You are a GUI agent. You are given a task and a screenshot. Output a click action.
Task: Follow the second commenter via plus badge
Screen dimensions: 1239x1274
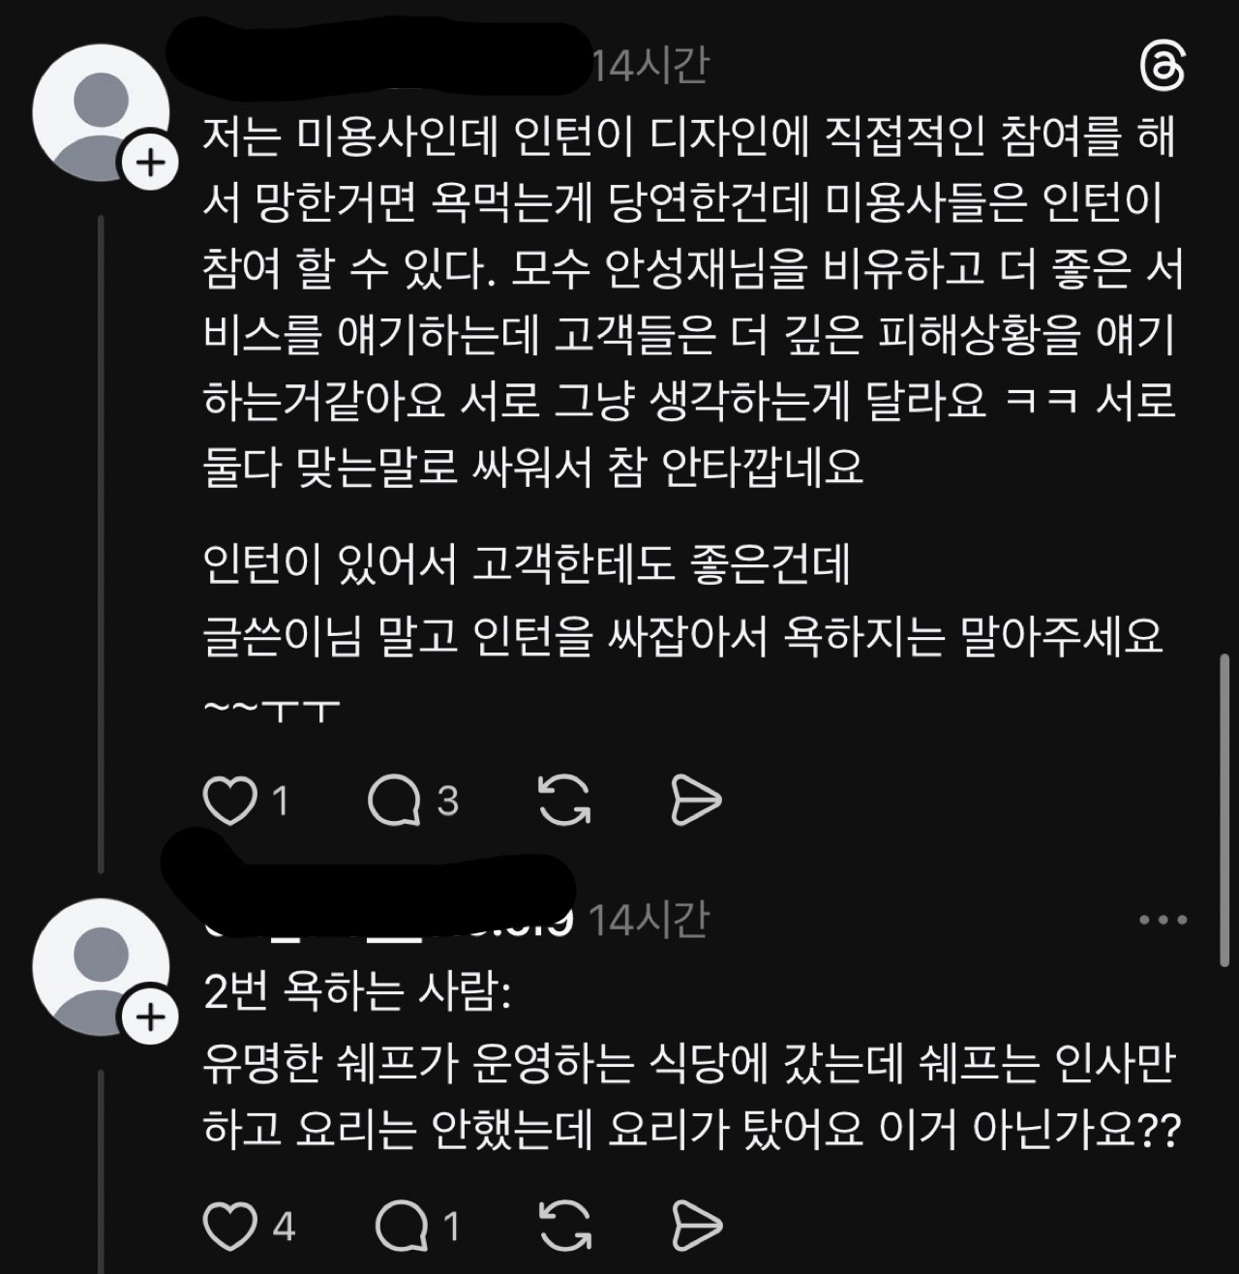coord(149,1016)
